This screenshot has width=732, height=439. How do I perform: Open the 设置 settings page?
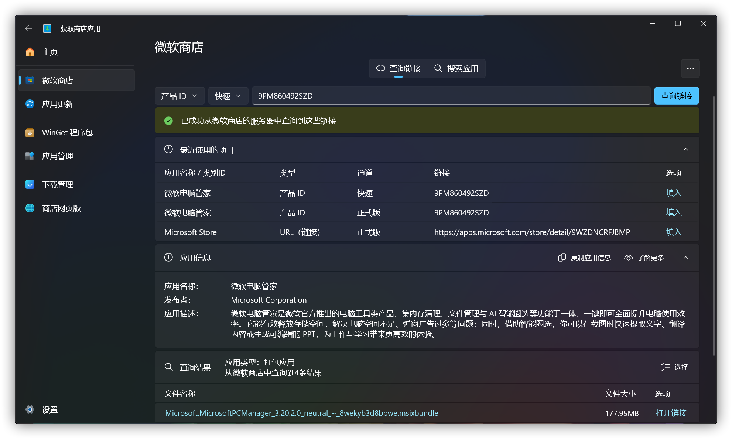[x=49, y=410]
